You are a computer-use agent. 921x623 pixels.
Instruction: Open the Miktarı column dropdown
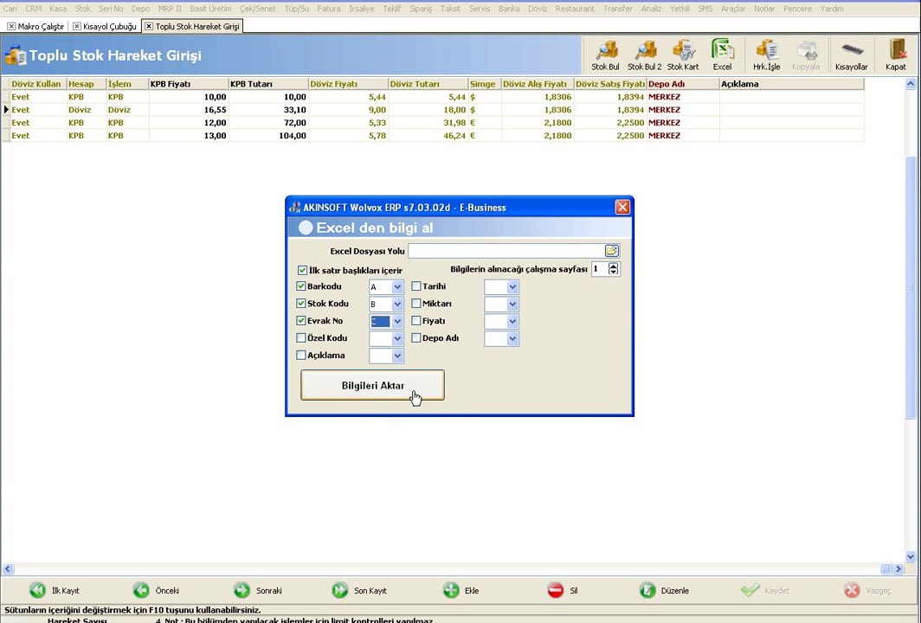512,305
